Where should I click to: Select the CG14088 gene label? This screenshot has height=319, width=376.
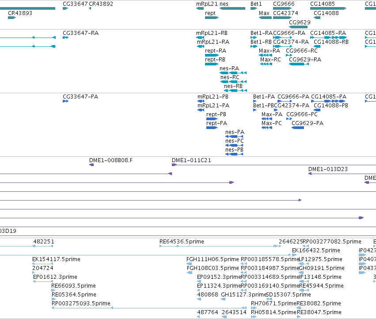(326, 13)
